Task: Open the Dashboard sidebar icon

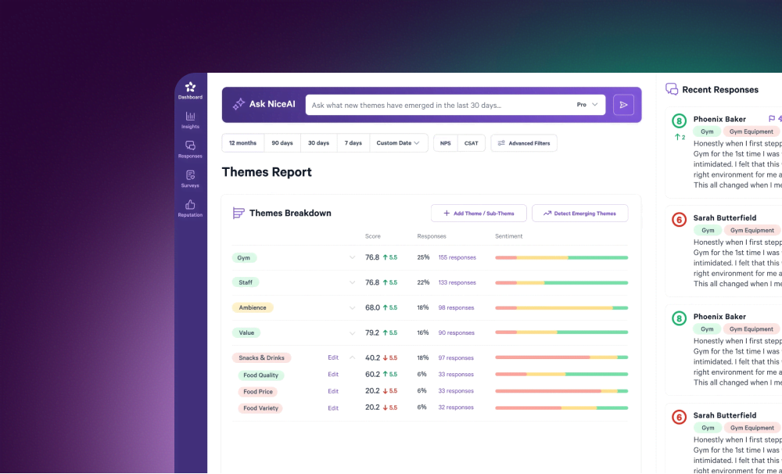Action: pyautogui.click(x=190, y=87)
